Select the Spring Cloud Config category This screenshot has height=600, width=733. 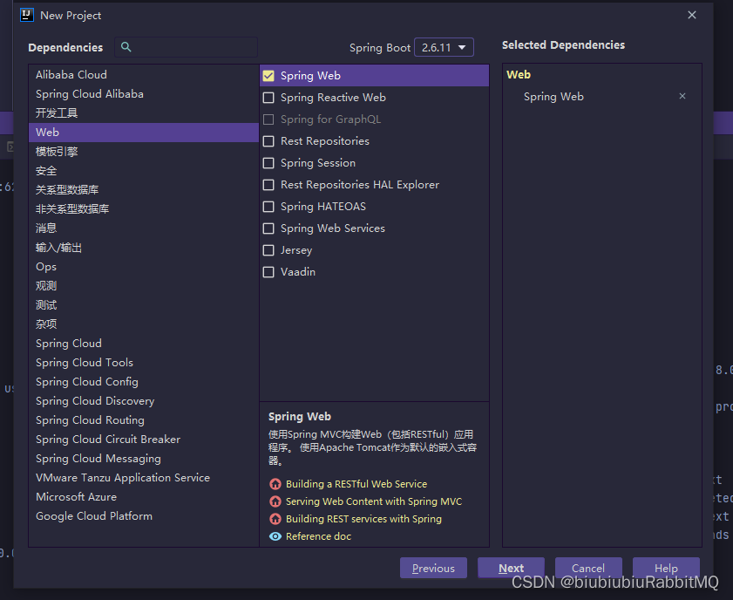click(x=144, y=382)
